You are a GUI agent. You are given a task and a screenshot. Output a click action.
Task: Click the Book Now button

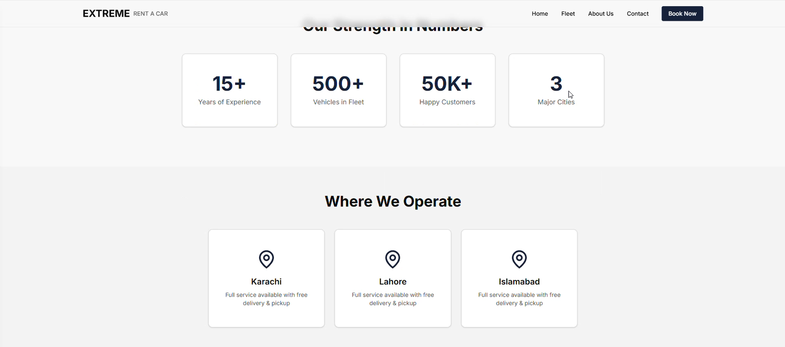682,13
